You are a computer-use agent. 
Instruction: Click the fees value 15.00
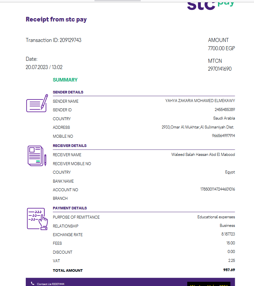[231, 243]
